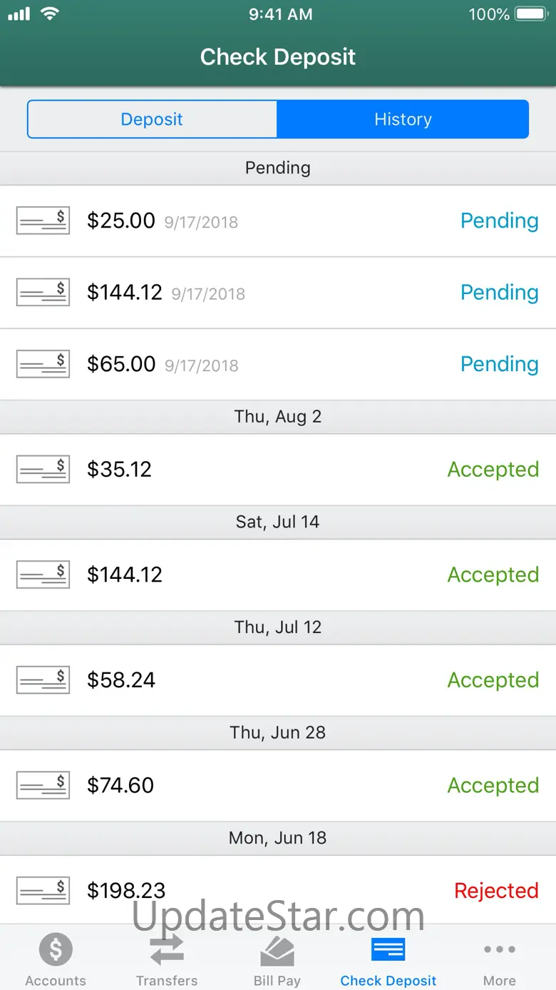
Task: Tap check icon beside $25.00 deposit
Action: pyautogui.click(x=43, y=221)
